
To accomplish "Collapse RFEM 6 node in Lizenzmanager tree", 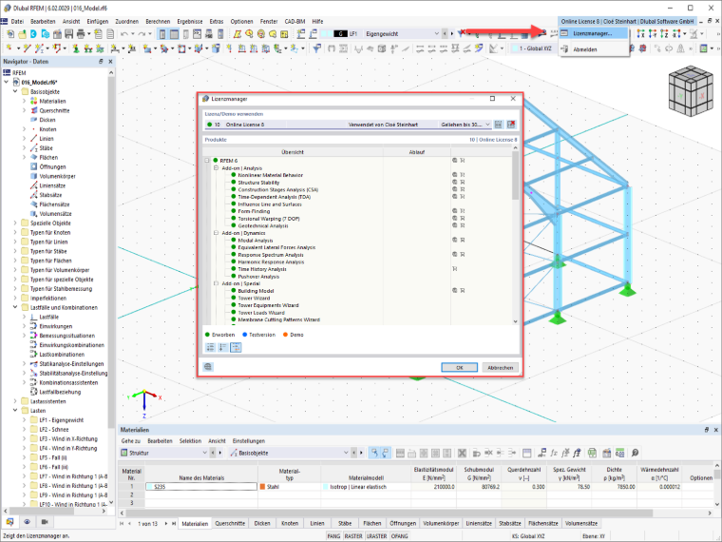I will (207, 161).
